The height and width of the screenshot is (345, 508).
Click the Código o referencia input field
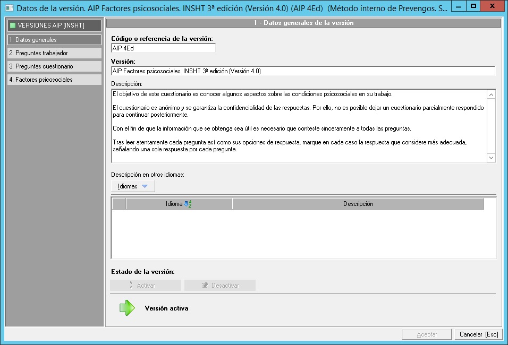pyautogui.click(x=163, y=48)
